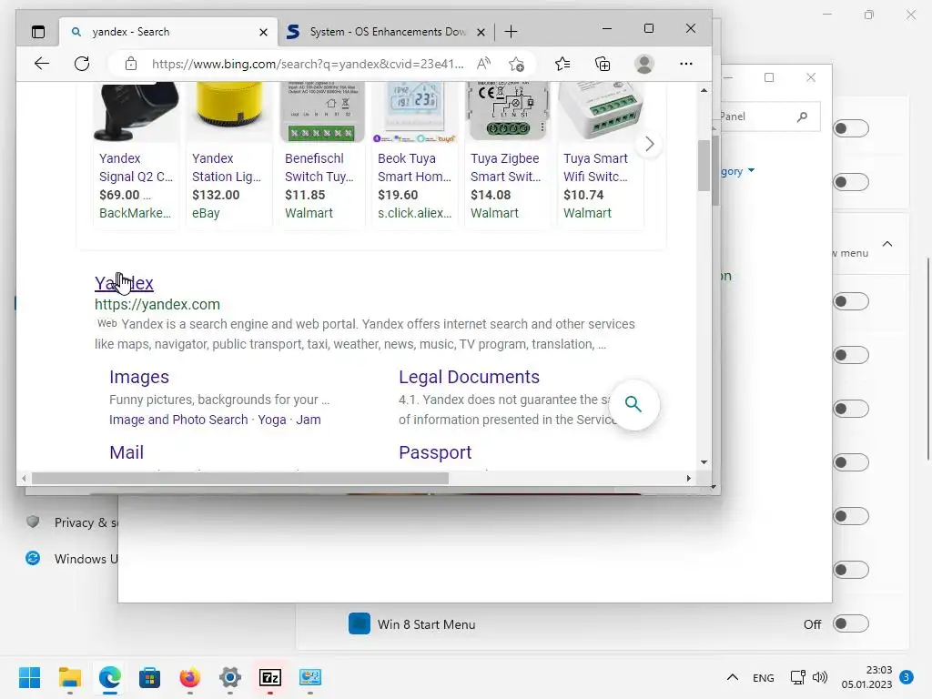932x699 pixels.
Task: Go back in the Edge browser
Action: coord(42,64)
